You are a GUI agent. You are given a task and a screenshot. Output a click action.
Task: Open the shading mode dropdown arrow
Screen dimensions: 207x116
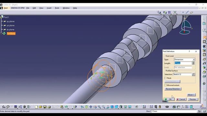[123, 108]
